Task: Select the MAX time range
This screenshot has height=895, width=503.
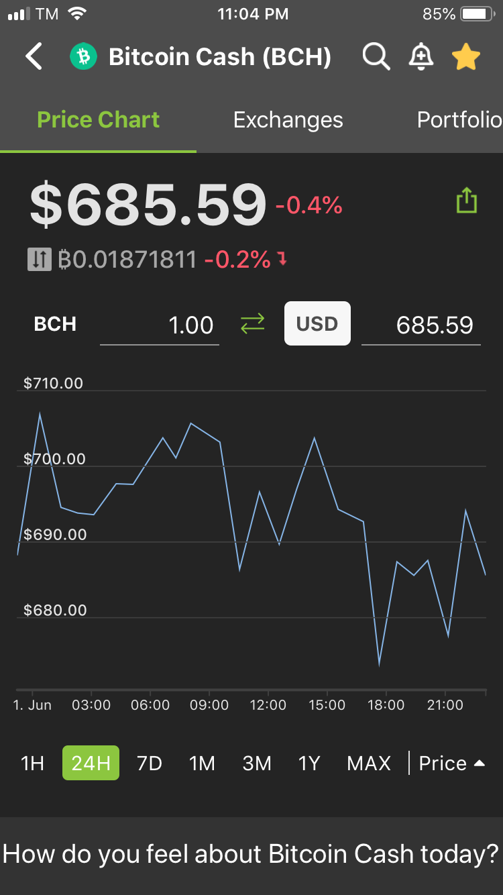Action: (x=369, y=763)
